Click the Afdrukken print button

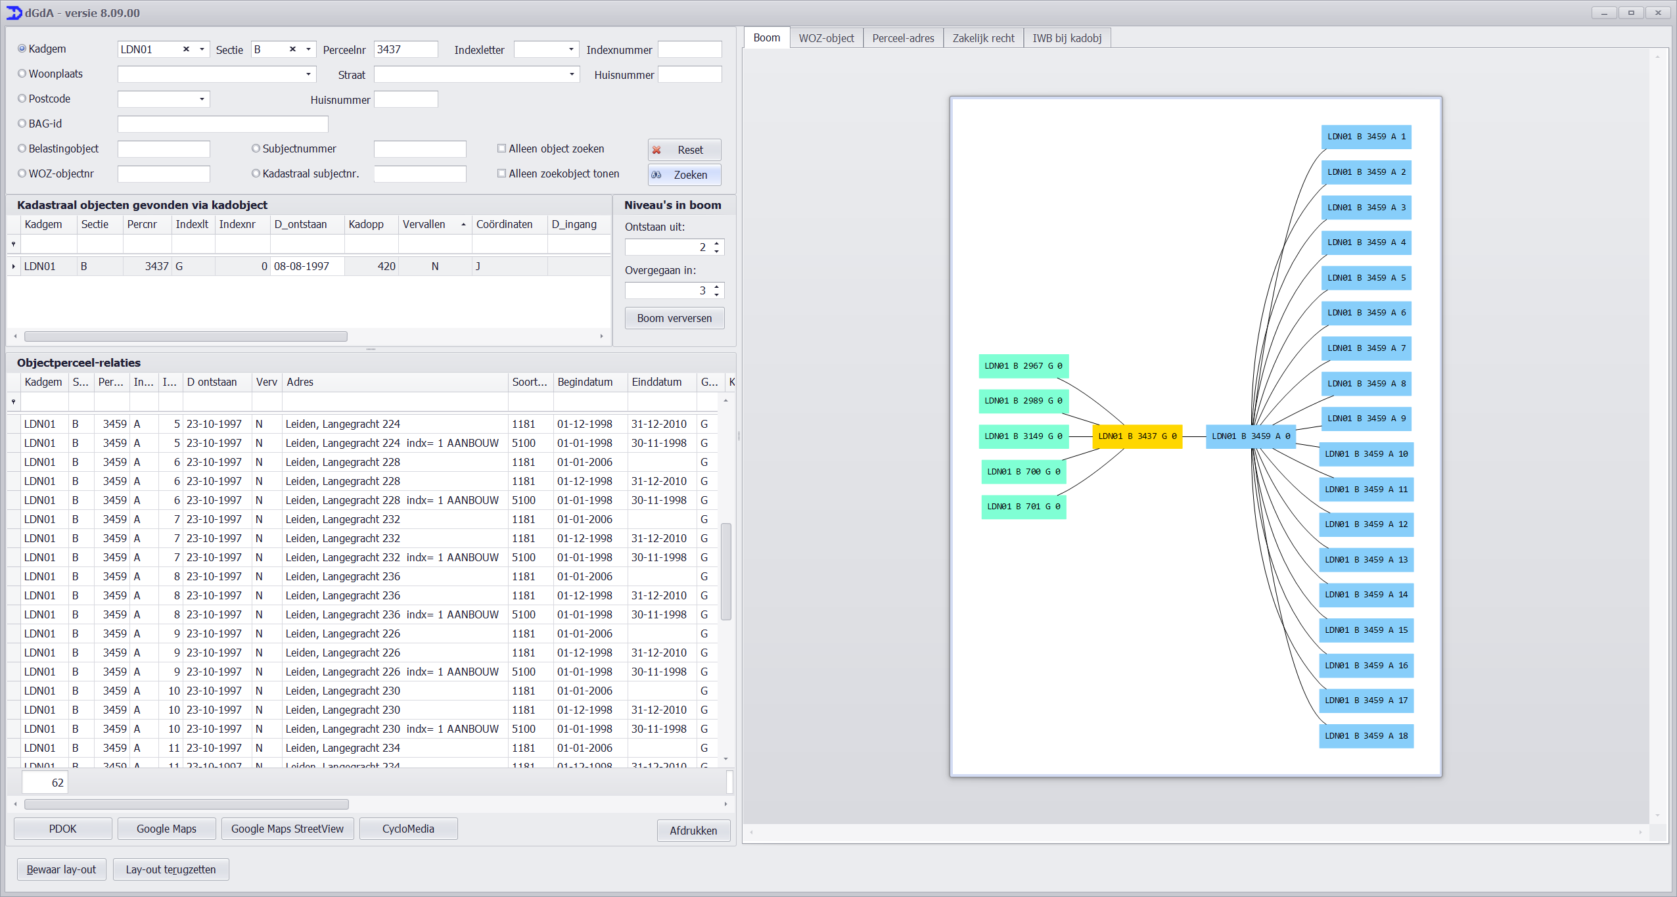[x=693, y=831]
